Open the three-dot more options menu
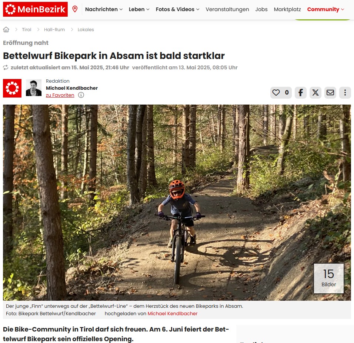The height and width of the screenshot is (343, 354). pos(345,92)
